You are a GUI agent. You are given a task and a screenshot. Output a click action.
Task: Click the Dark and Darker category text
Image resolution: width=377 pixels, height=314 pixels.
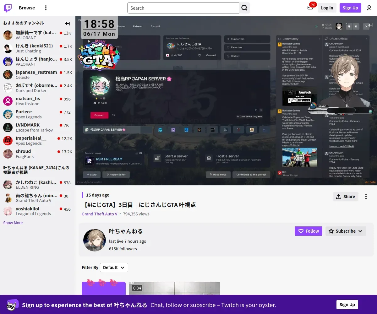[x=31, y=91]
